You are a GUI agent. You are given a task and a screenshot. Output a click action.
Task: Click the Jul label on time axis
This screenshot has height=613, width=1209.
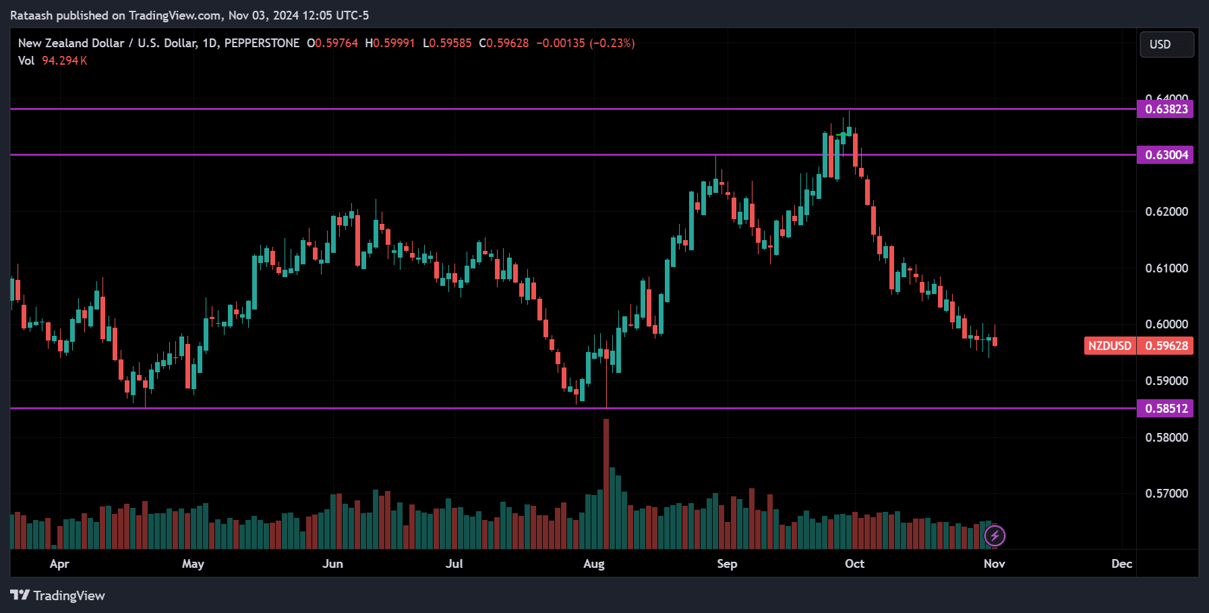pyautogui.click(x=454, y=564)
